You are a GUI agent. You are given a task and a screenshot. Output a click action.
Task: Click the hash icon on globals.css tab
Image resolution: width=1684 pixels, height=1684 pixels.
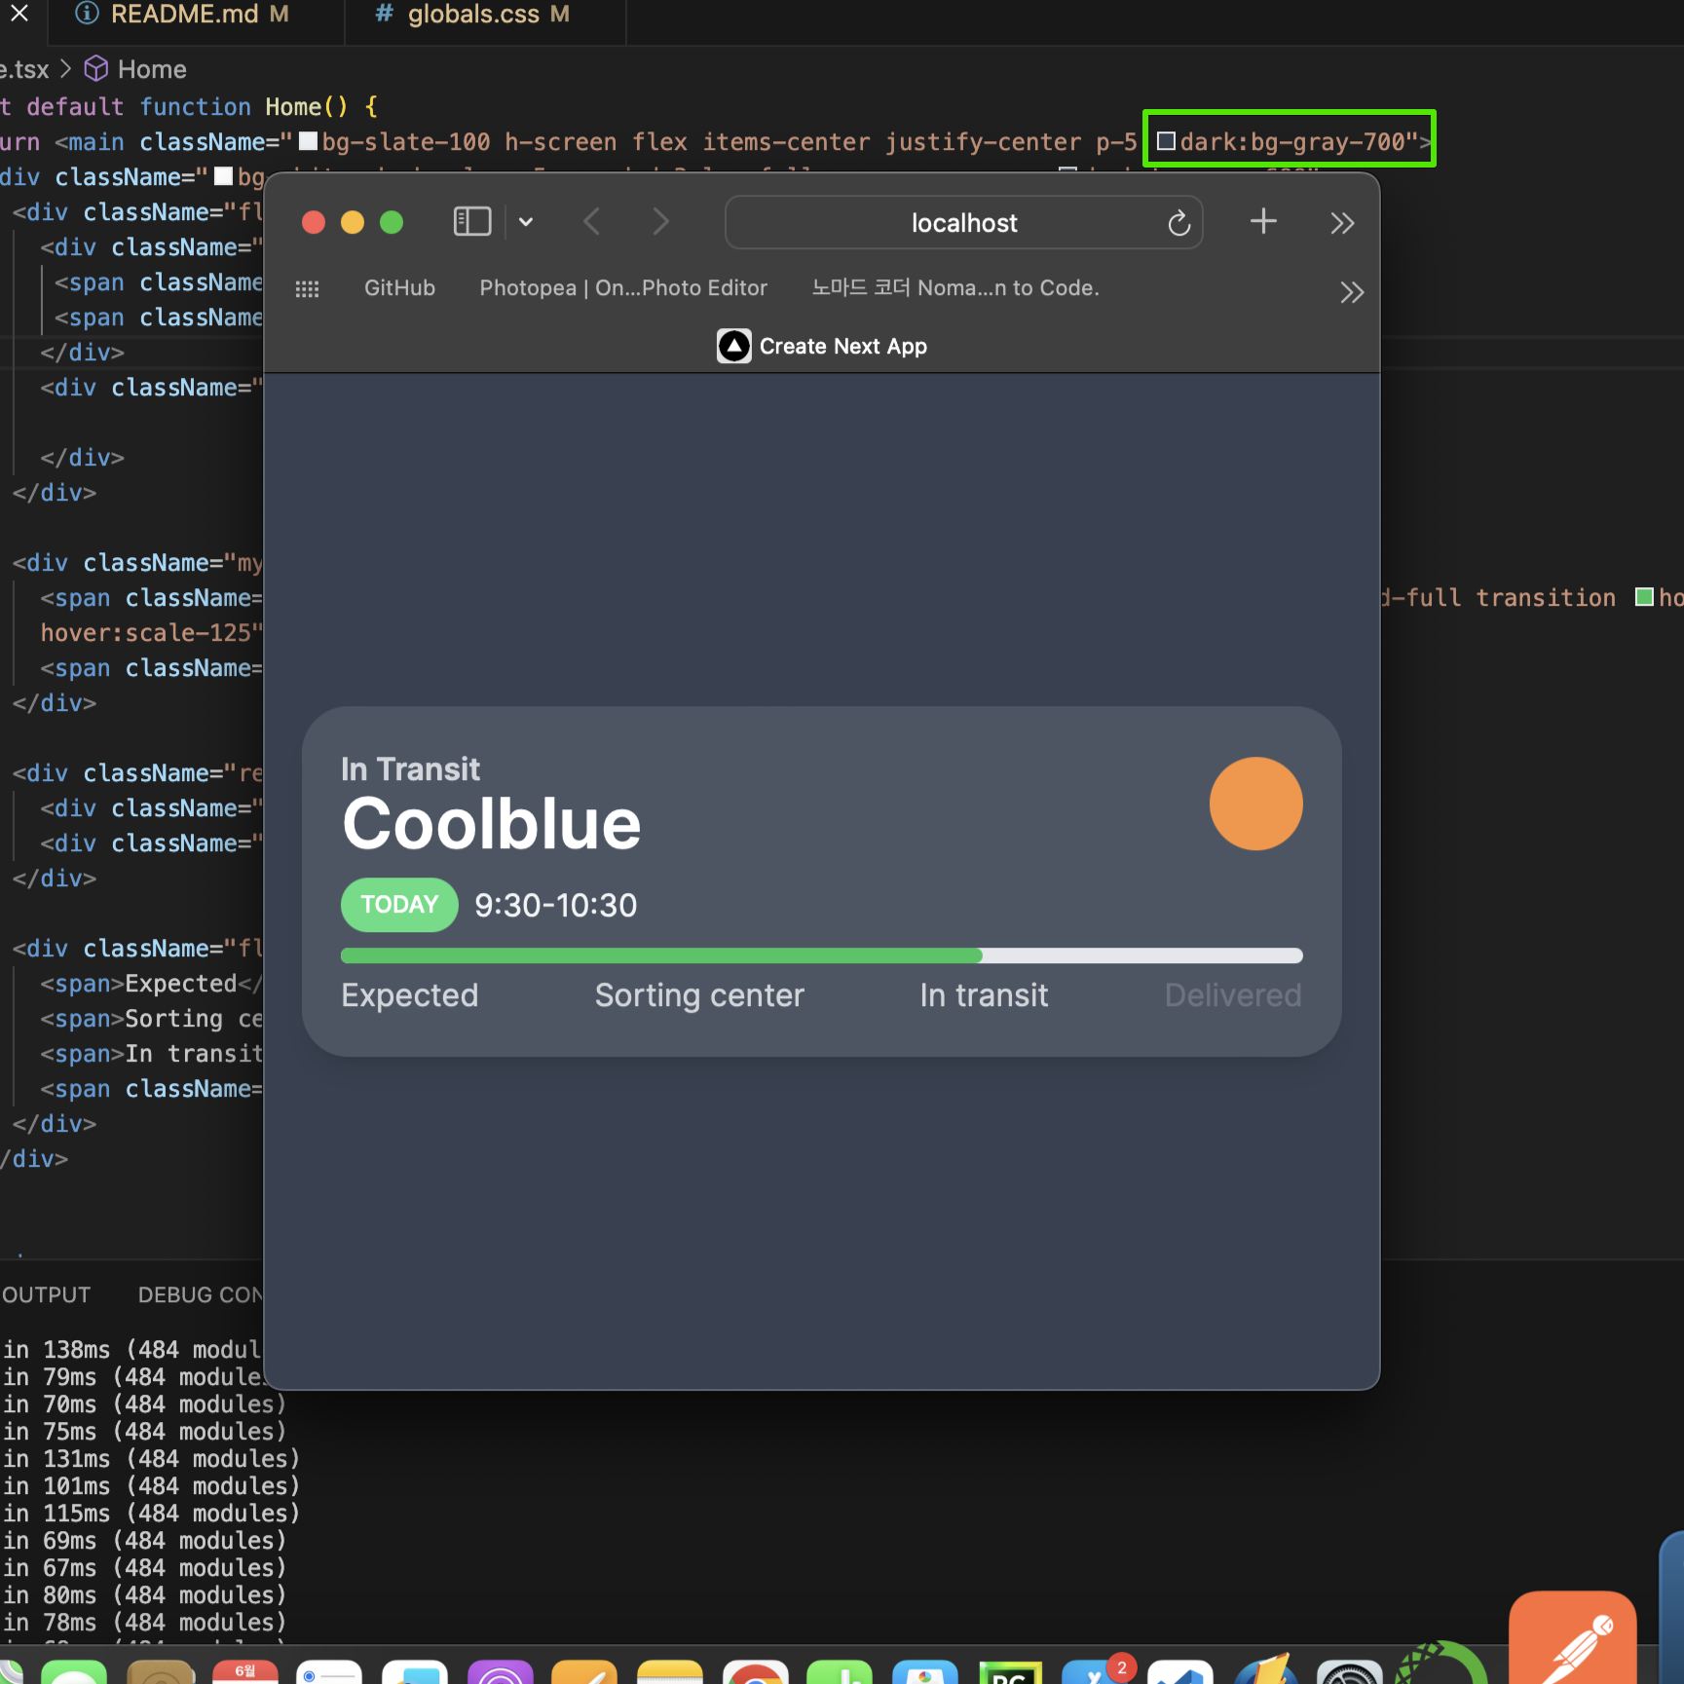point(385,14)
